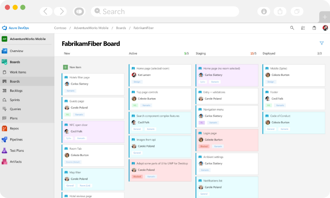This screenshot has height=198, width=330.
Task: Open the work items list icon in header
Action: pos(303,28)
